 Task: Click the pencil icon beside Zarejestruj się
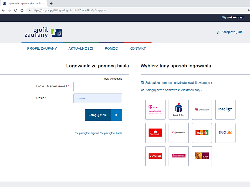pos(218,32)
